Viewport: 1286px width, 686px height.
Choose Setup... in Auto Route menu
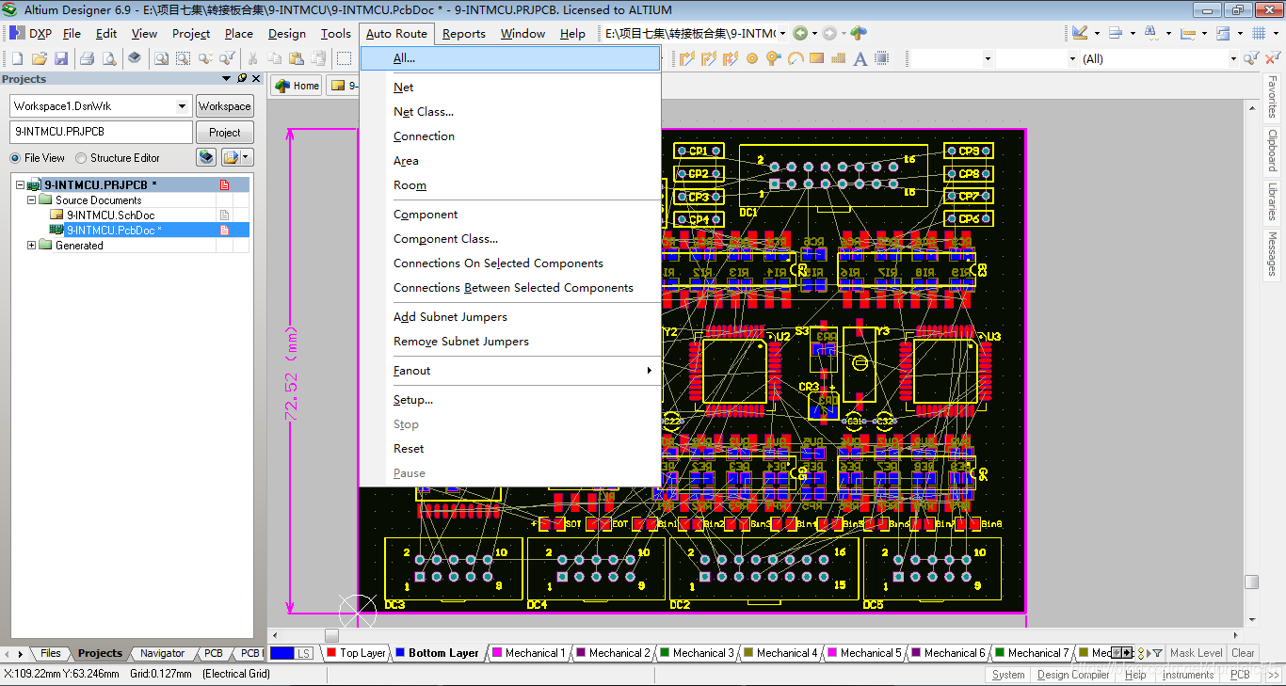413,400
